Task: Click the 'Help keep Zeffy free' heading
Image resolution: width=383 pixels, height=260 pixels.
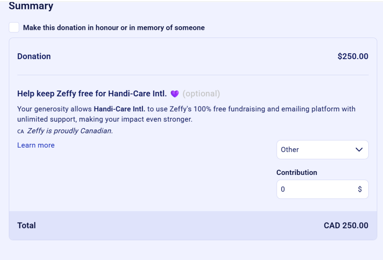Action: (x=92, y=94)
